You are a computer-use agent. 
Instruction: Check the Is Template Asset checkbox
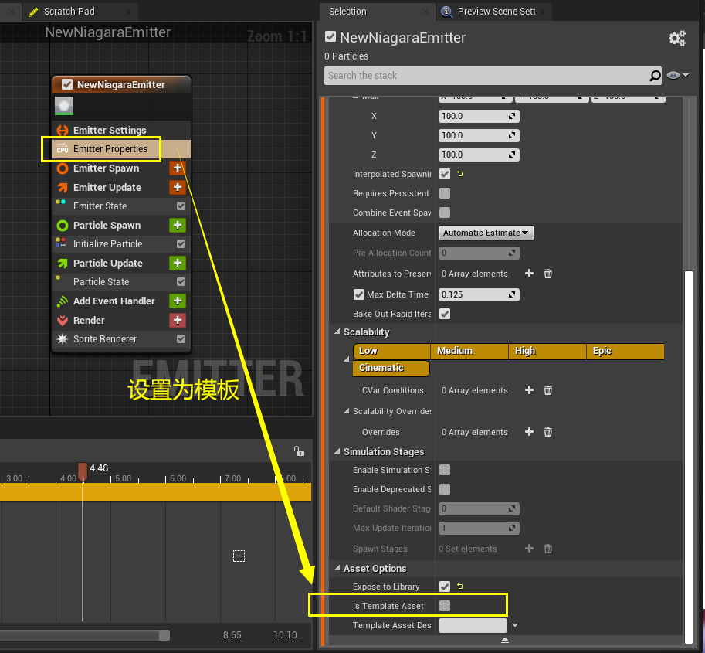(445, 606)
